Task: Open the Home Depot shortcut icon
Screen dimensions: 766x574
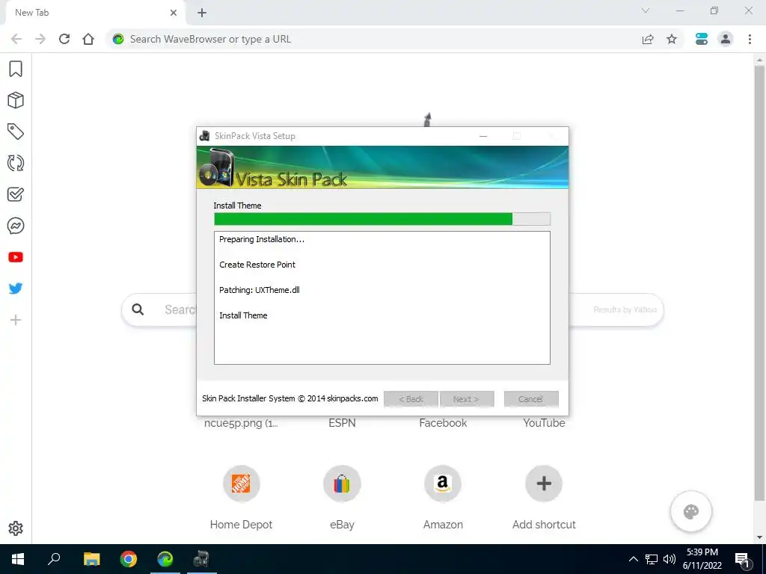Action: coord(241,484)
